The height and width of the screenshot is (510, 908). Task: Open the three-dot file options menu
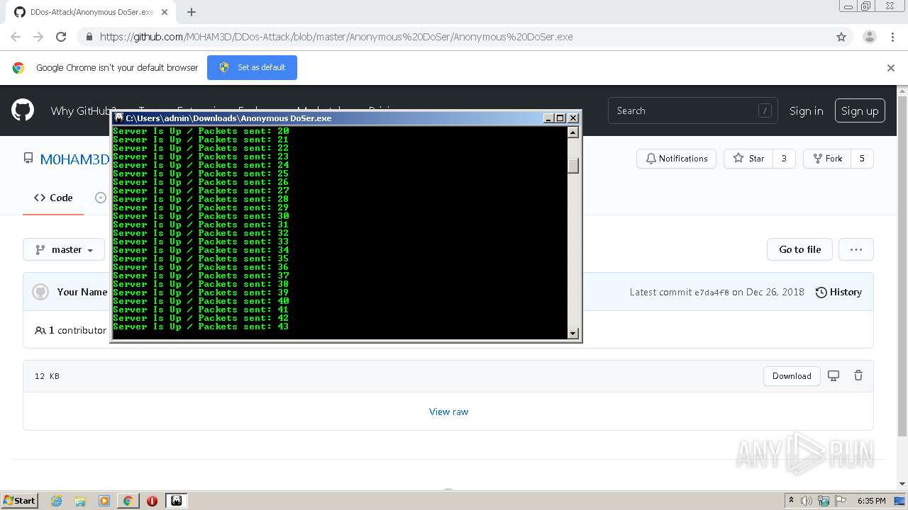(856, 249)
